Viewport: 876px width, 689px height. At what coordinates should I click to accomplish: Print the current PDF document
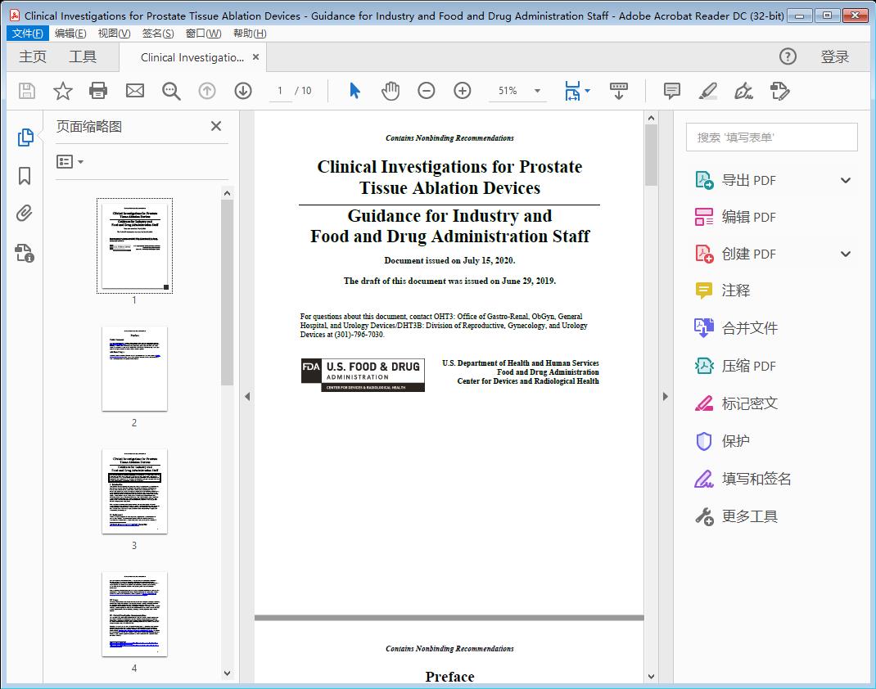(98, 91)
